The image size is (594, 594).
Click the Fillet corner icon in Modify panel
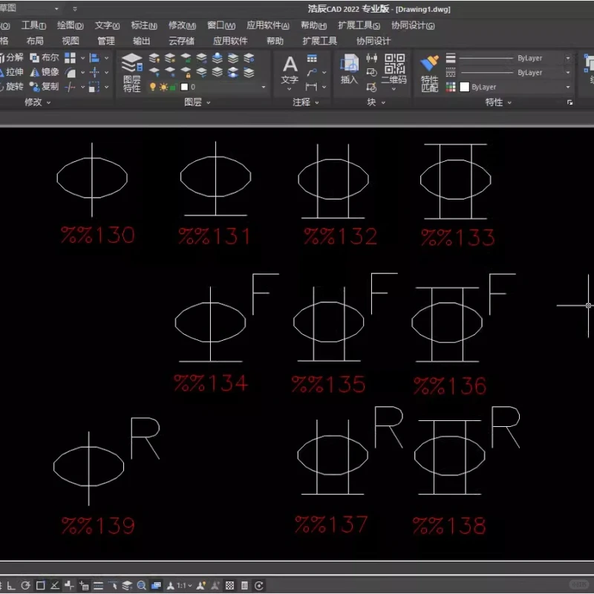(70, 72)
